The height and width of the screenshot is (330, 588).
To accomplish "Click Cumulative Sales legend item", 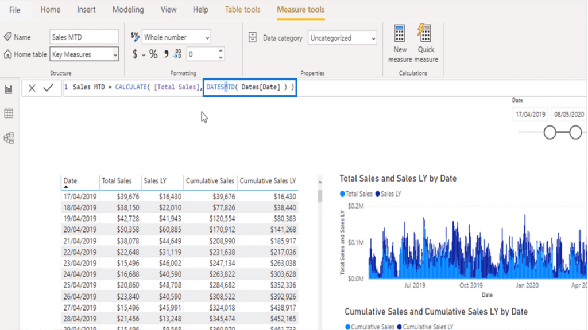I will [x=369, y=327].
